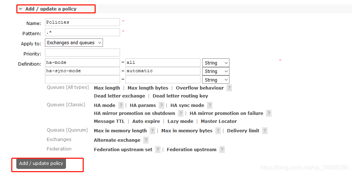The image size is (352, 174).
Task: Open the Apply to dropdown
Action: (x=74, y=43)
